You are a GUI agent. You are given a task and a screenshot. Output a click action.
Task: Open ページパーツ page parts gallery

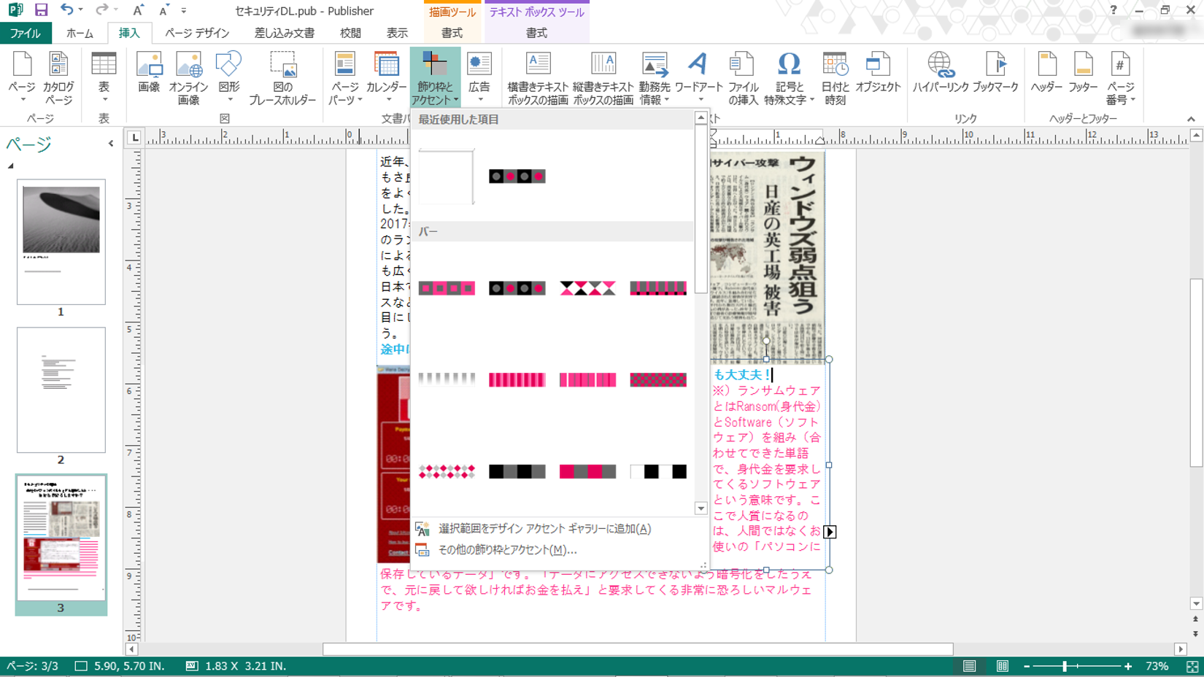(x=345, y=78)
